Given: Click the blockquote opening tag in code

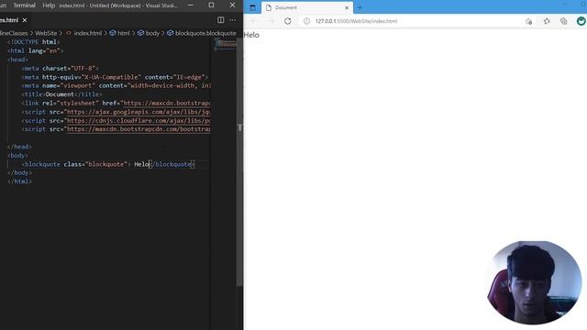Looking at the screenshot, I should pyautogui.click(x=76, y=164).
